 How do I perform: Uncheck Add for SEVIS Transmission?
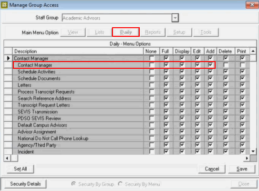pos(210,111)
